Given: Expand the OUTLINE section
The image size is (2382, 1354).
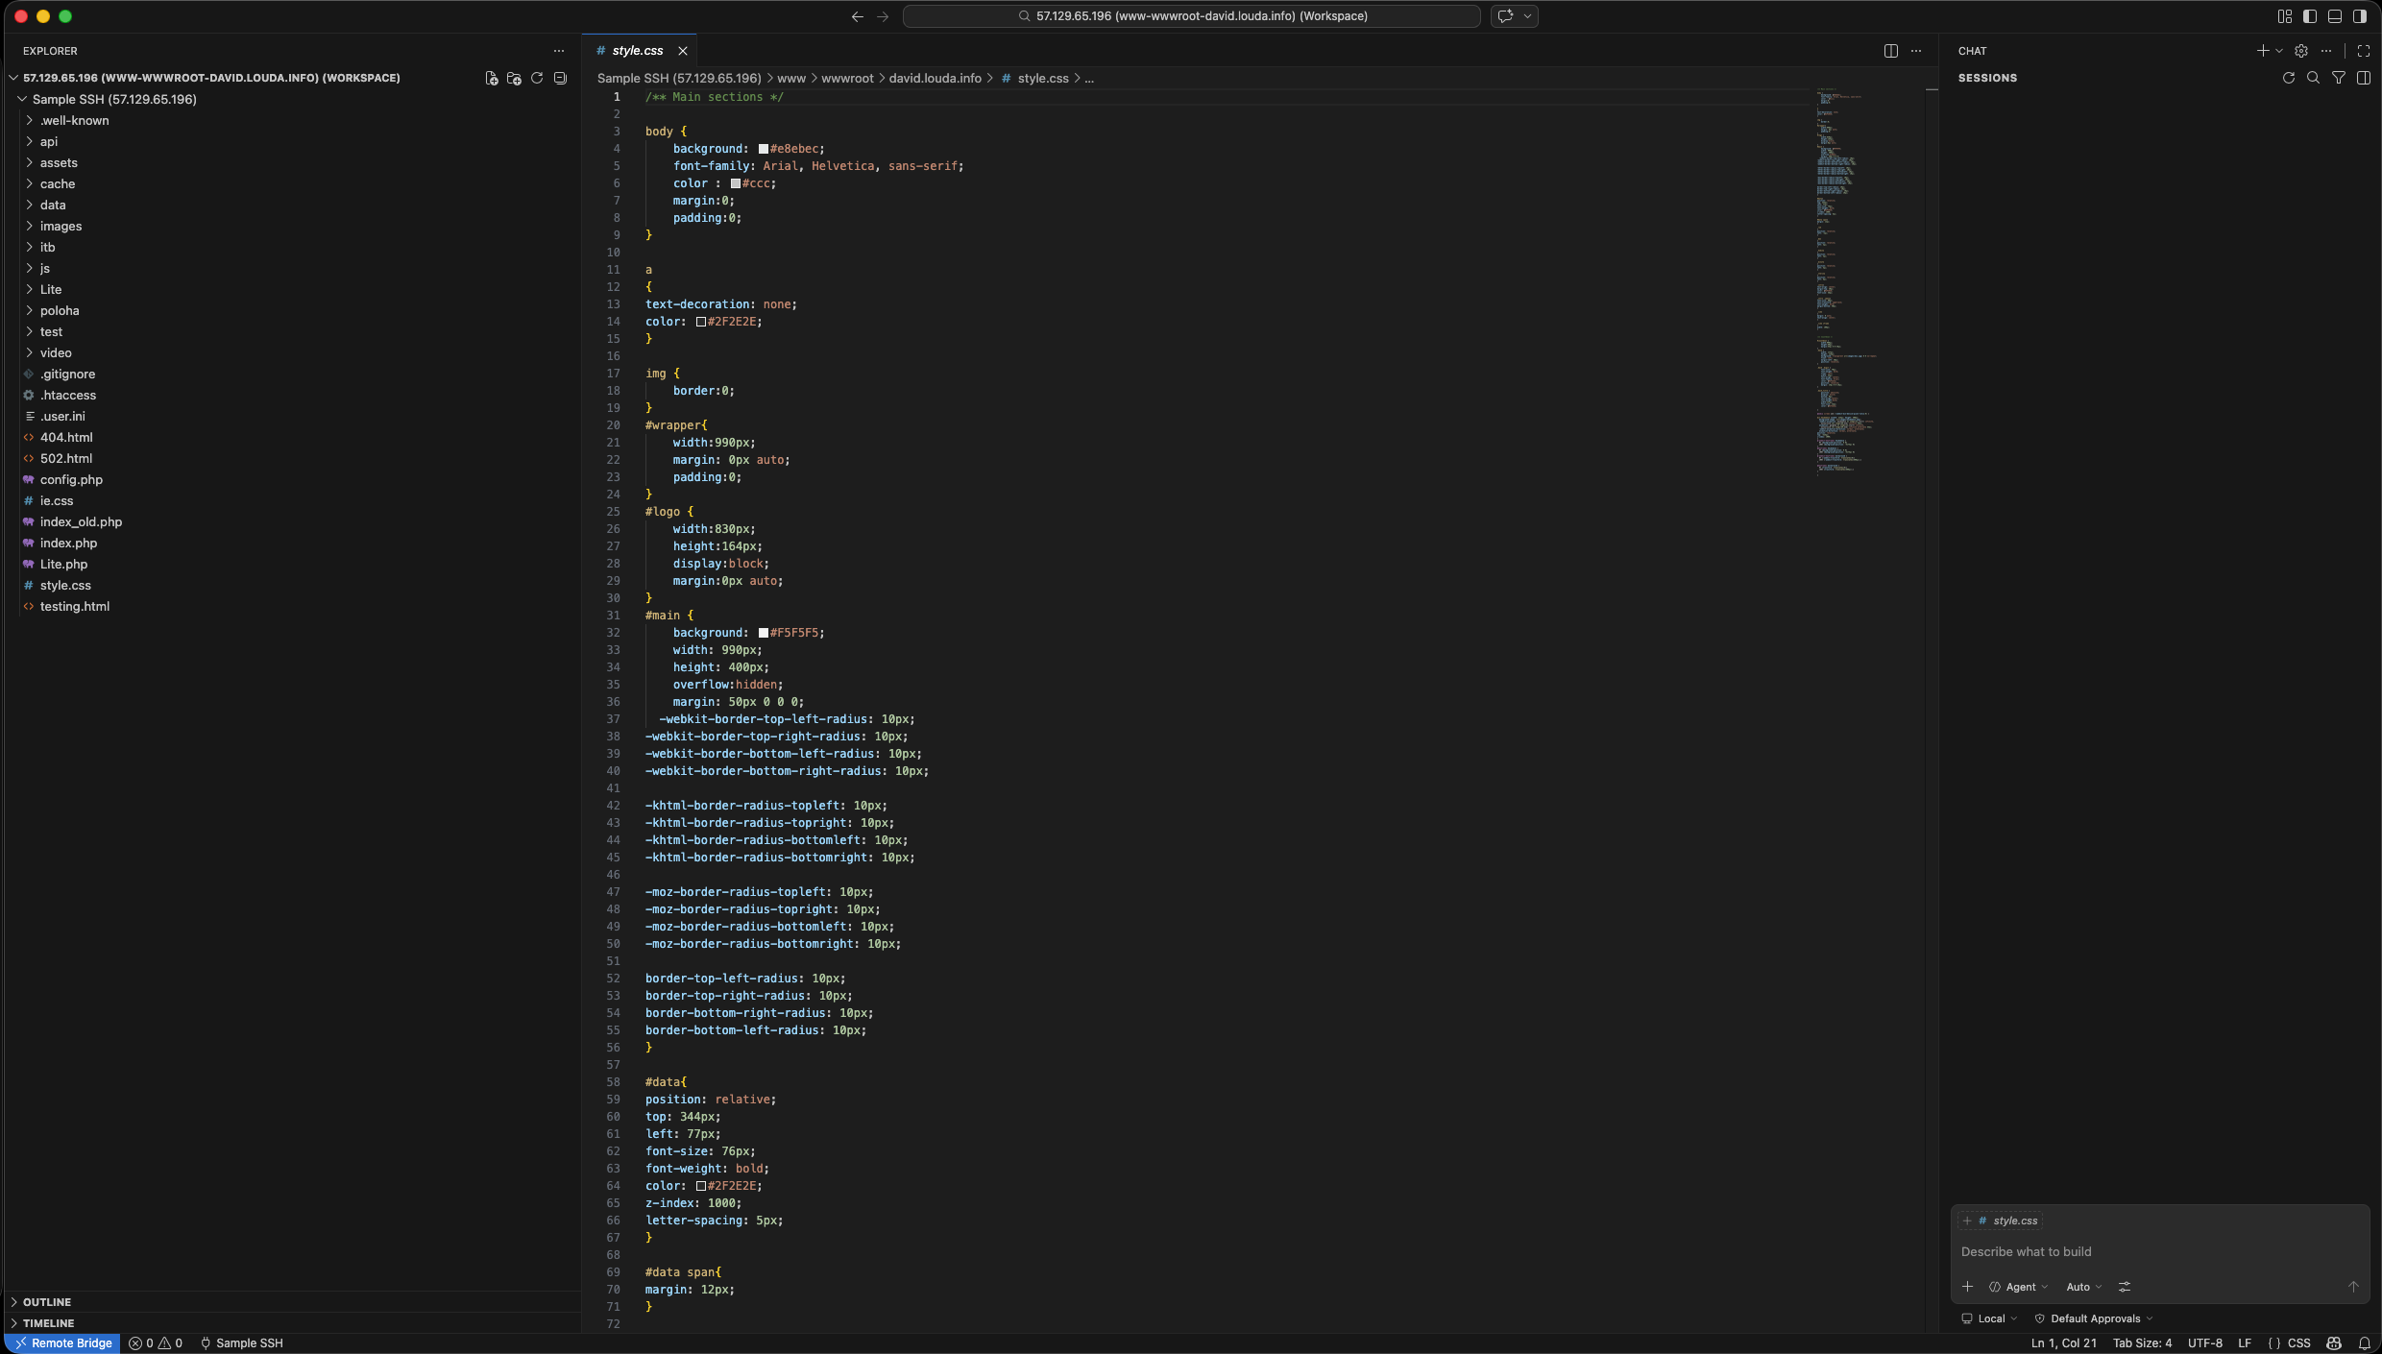Looking at the screenshot, I should [x=47, y=1302].
